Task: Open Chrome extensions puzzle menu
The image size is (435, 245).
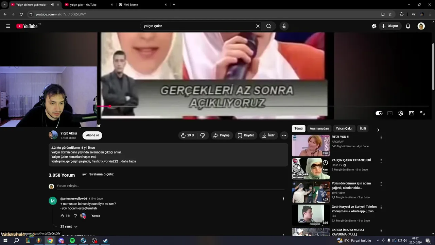Action: (402, 14)
